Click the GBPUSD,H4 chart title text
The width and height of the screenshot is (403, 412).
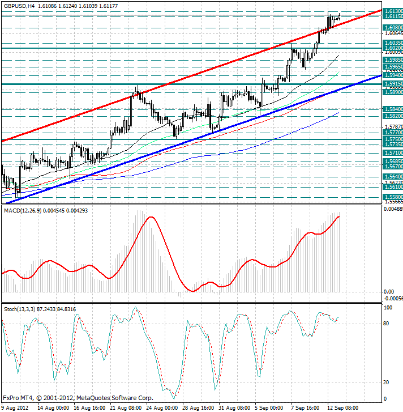tap(19, 6)
